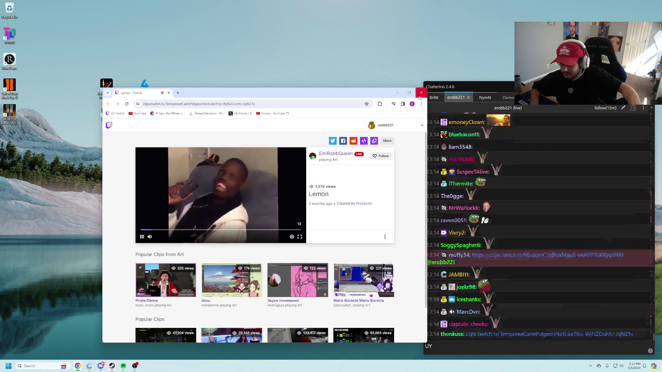Seek along the clip progress bar
662x372 pixels.
pos(221,229)
